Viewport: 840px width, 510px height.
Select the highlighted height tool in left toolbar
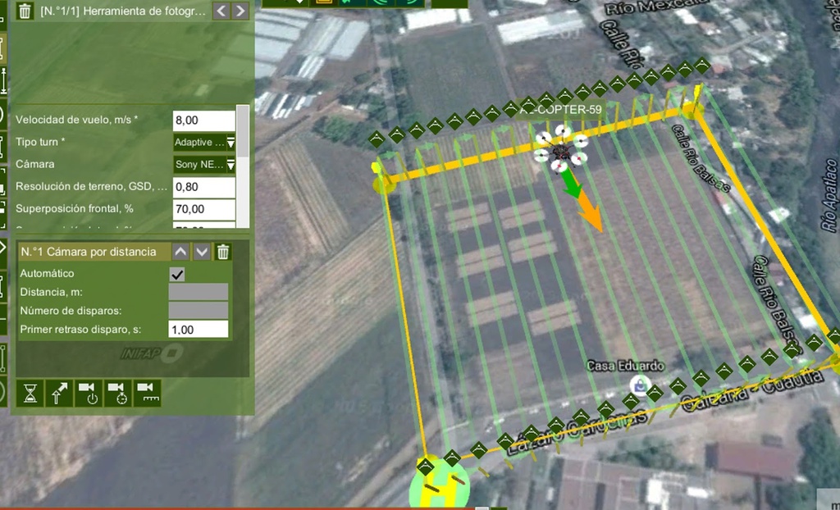pyautogui.click(x=2, y=48)
